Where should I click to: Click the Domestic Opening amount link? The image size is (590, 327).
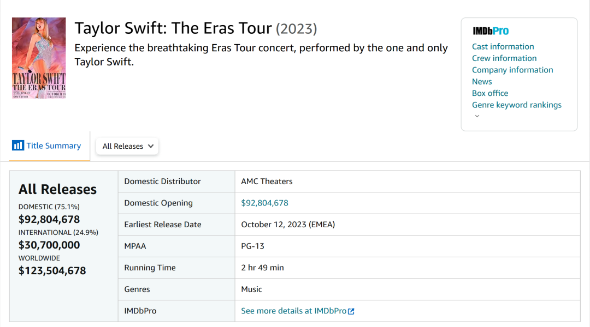[x=264, y=203]
